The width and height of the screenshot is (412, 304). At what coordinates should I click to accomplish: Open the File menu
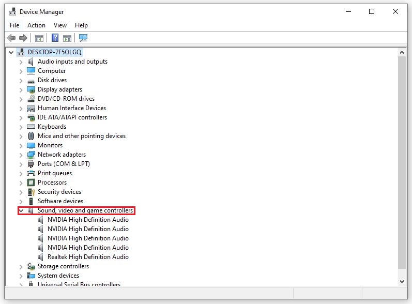[14, 25]
